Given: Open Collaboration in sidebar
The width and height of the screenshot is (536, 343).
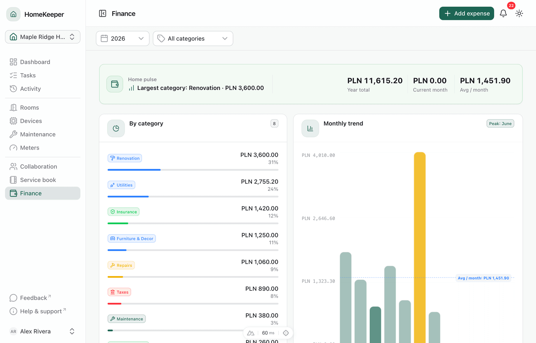Looking at the screenshot, I should pyautogui.click(x=43, y=167).
